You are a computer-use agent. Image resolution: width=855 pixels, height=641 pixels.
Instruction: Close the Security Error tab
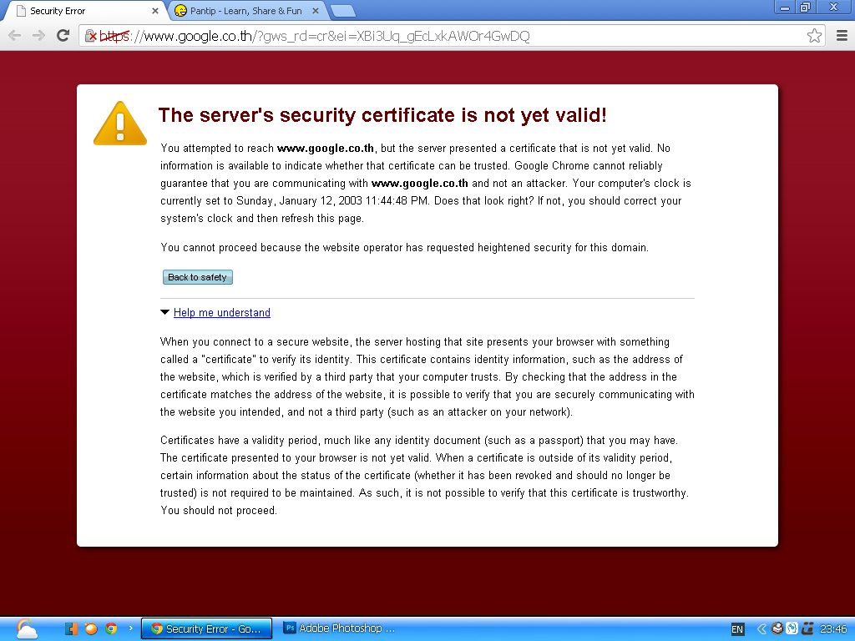[x=155, y=11]
